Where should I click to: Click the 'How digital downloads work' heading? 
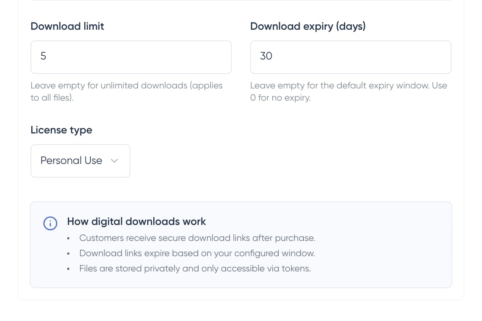pos(137,221)
